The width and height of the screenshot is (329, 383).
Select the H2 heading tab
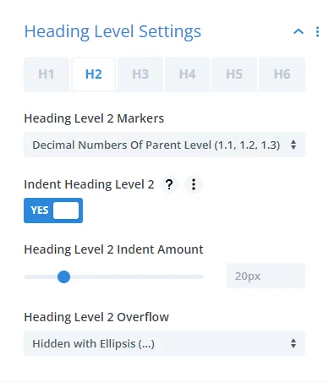point(94,74)
